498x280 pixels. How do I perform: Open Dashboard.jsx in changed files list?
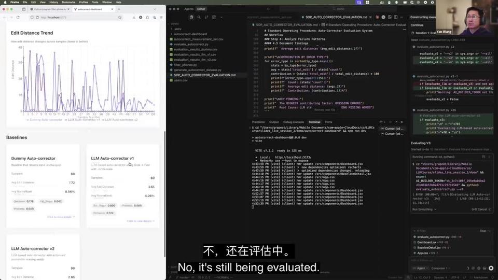click(426, 242)
